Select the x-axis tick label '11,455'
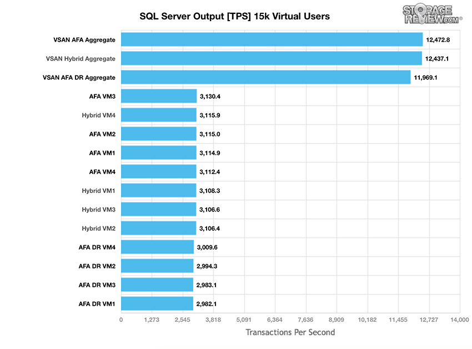 (398, 320)
